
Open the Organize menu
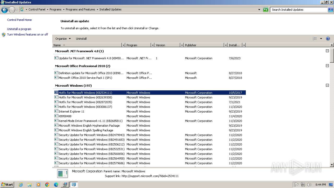(63, 39)
